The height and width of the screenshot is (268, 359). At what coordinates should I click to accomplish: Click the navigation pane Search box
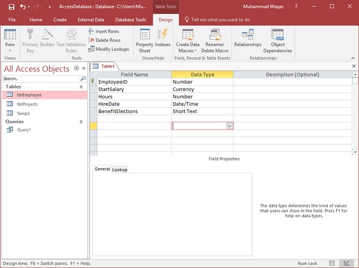click(41, 78)
